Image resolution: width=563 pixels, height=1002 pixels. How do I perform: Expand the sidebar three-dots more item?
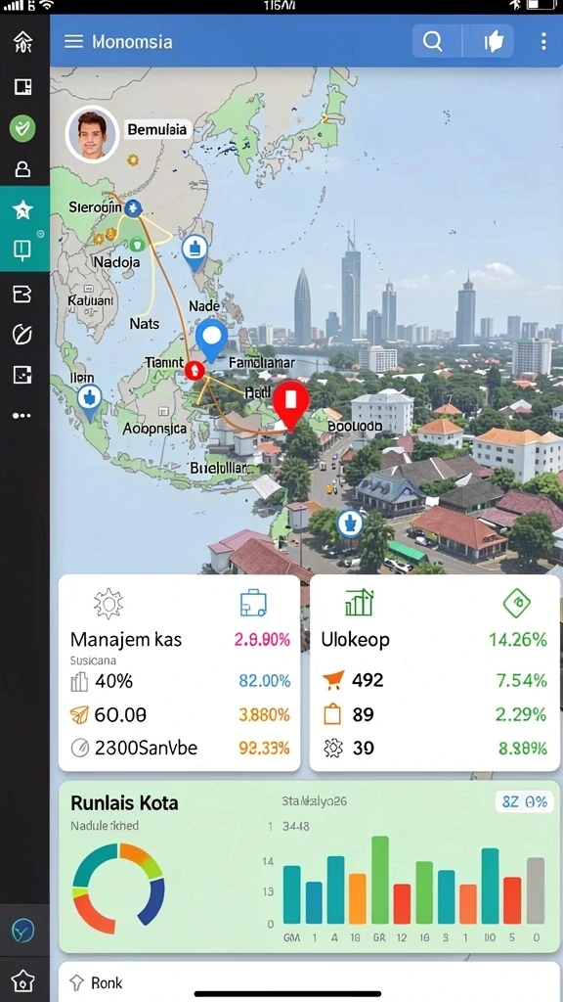[x=22, y=416]
